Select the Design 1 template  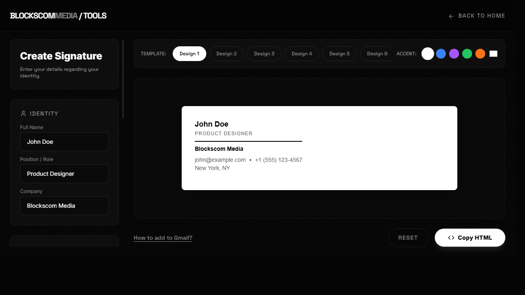coord(189,53)
